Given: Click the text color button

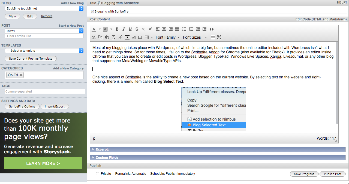Looking at the screenshot, I should coord(94,29).
